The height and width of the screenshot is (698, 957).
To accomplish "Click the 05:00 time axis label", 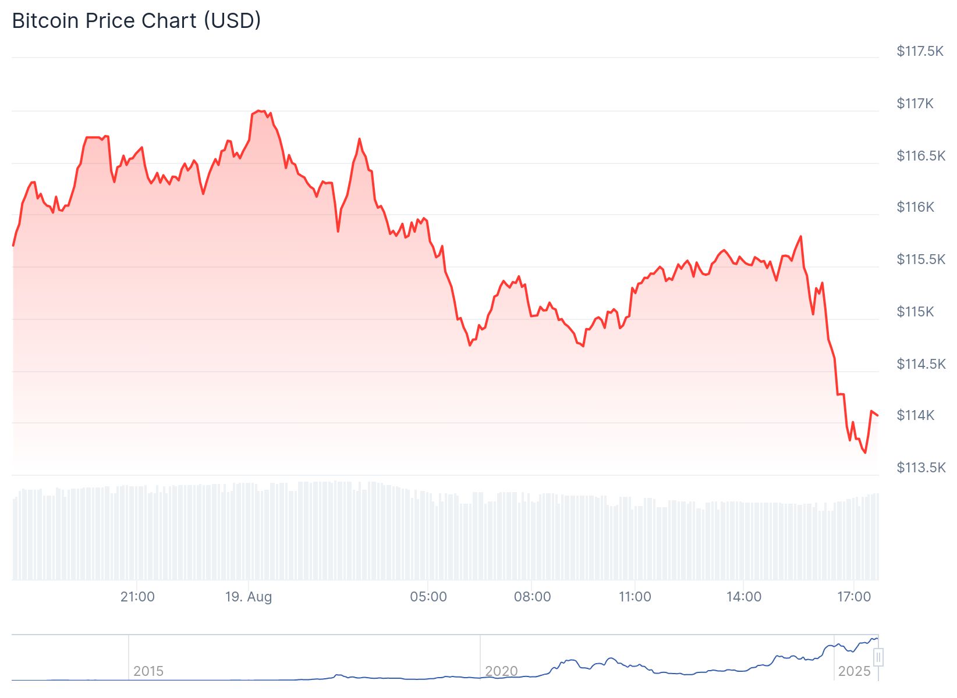I will coord(428,597).
